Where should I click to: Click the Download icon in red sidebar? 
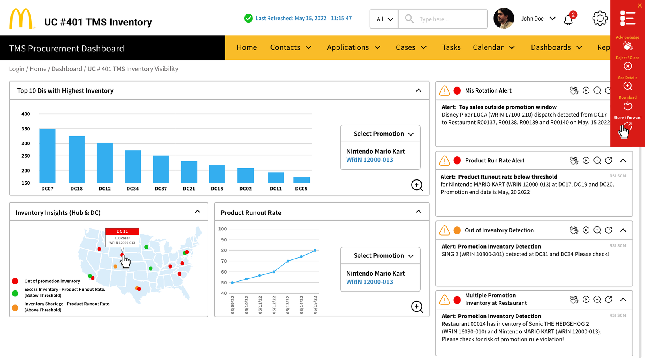click(x=628, y=106)
